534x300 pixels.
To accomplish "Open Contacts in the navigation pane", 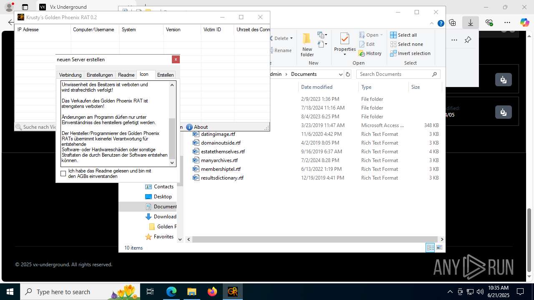I will click(x=164, y=187).
